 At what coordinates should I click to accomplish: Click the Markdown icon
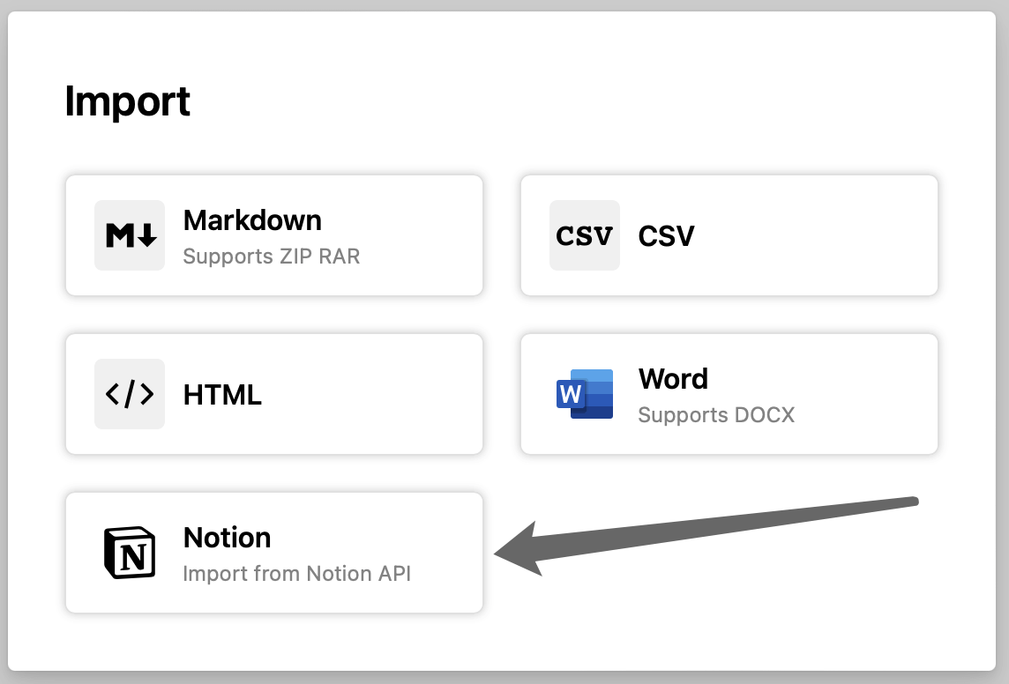[x=129, y=235]
